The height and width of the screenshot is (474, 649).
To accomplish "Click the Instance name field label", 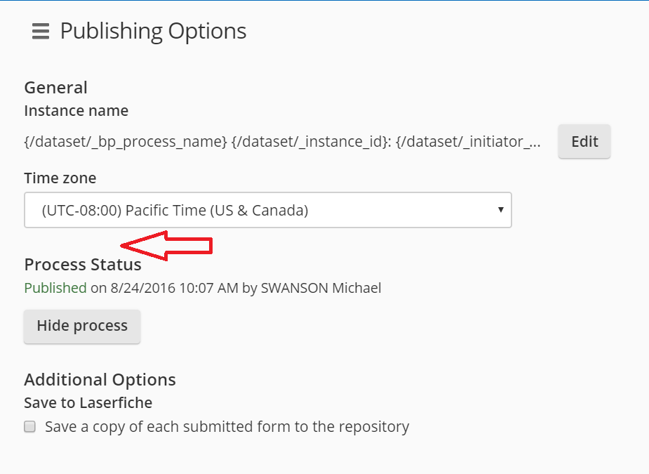I will [76, 111].
